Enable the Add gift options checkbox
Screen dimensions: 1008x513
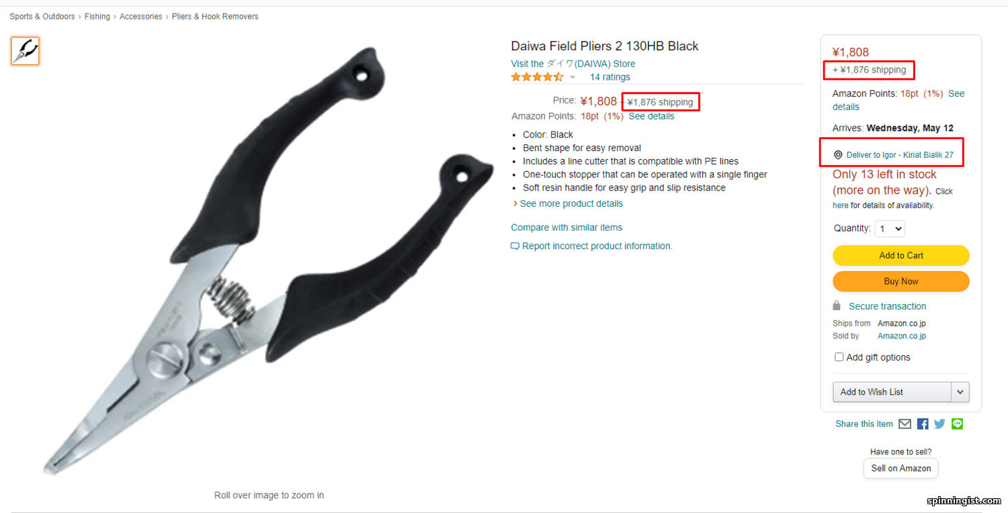[839, 357]
